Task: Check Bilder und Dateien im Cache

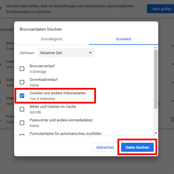Action: point(22,109)
